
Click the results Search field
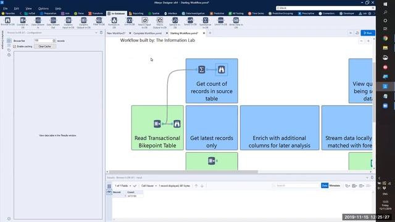(x=295, y=186)
